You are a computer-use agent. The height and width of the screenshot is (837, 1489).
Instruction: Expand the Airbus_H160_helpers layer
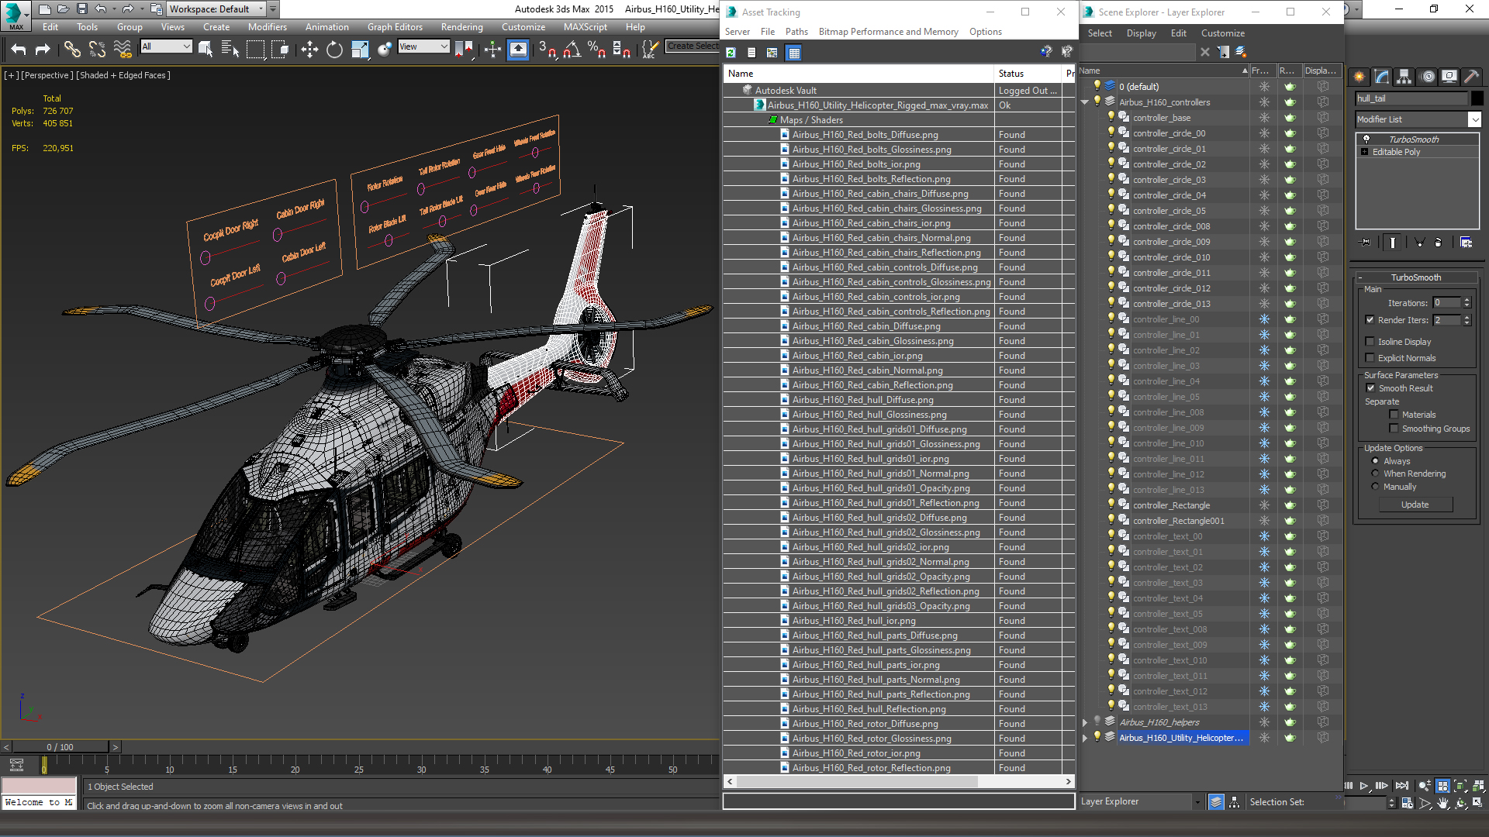pos(1085,722)
